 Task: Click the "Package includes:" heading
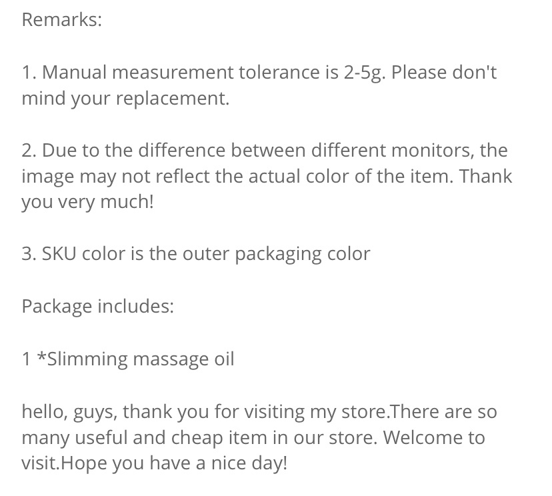pyautogui.click(x=98, y=306)
